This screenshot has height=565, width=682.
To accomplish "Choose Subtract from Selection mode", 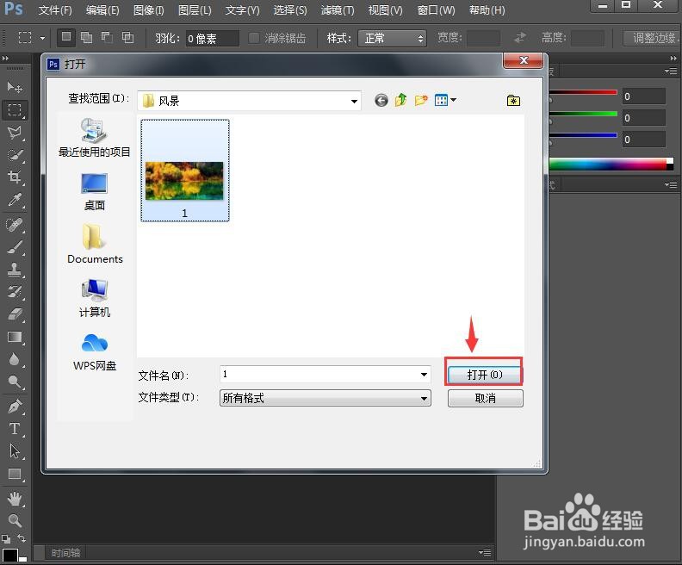I will (x=107, y=38).
